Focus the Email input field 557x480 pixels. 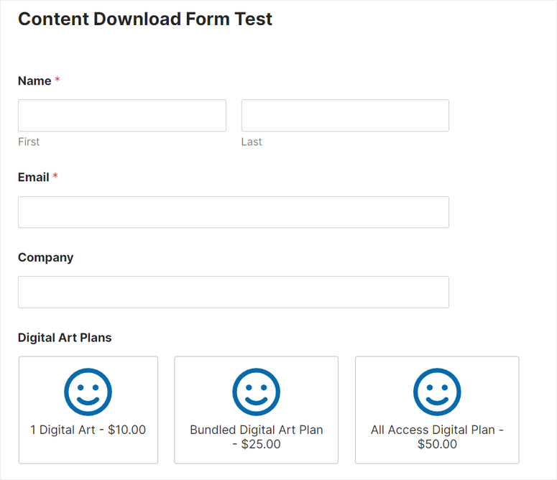[234, 212]
